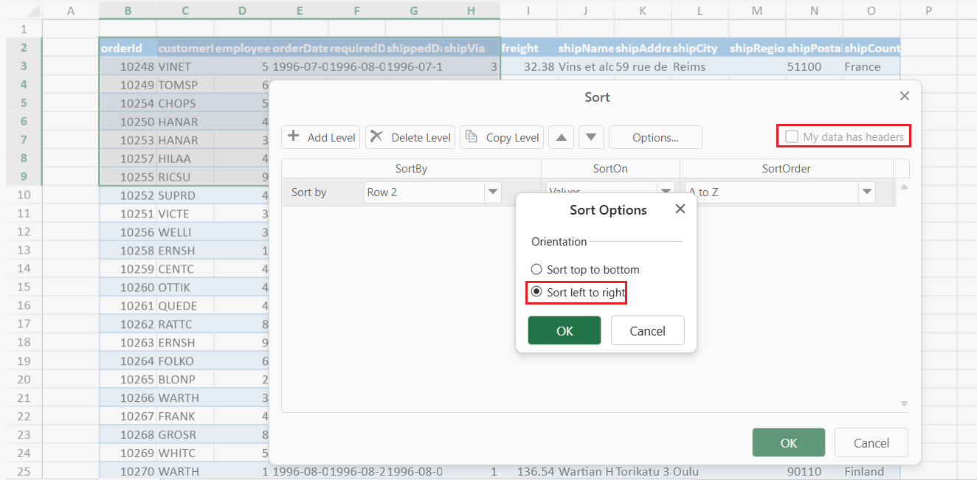The height and width of the screenshot is (480, 977).
Task: Toggle My data has headers checkbox
Action: [x=792, y=136]
